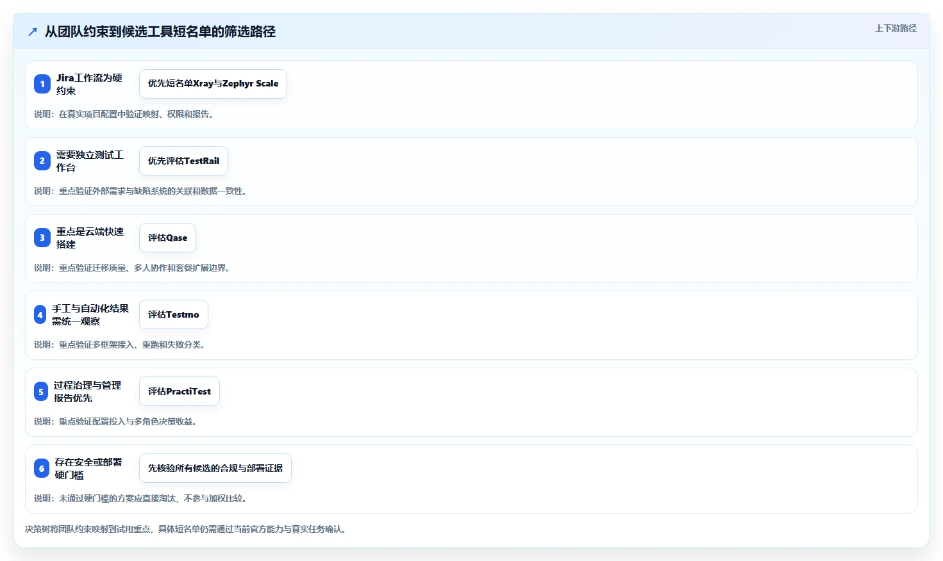Click the 优先评估TestRail chip
The width and height of the screenshot is (943, 561).
[x=183, y=161]
